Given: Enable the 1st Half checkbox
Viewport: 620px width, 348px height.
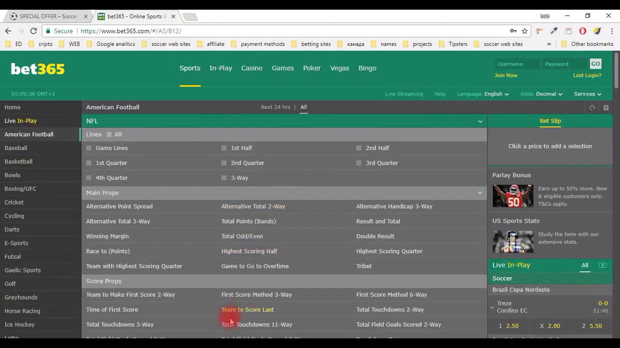Looking at the screenshot, I should coord(224,148).
